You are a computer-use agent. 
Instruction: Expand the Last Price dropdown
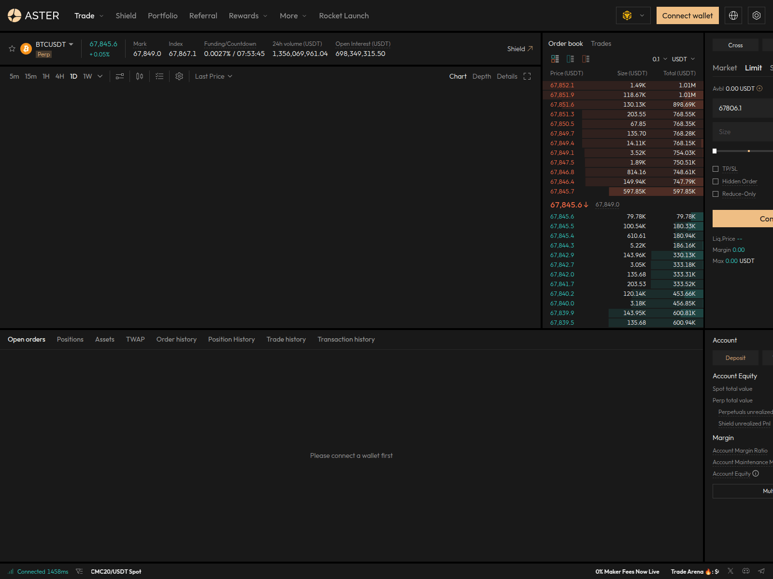(x=214, y=76)
